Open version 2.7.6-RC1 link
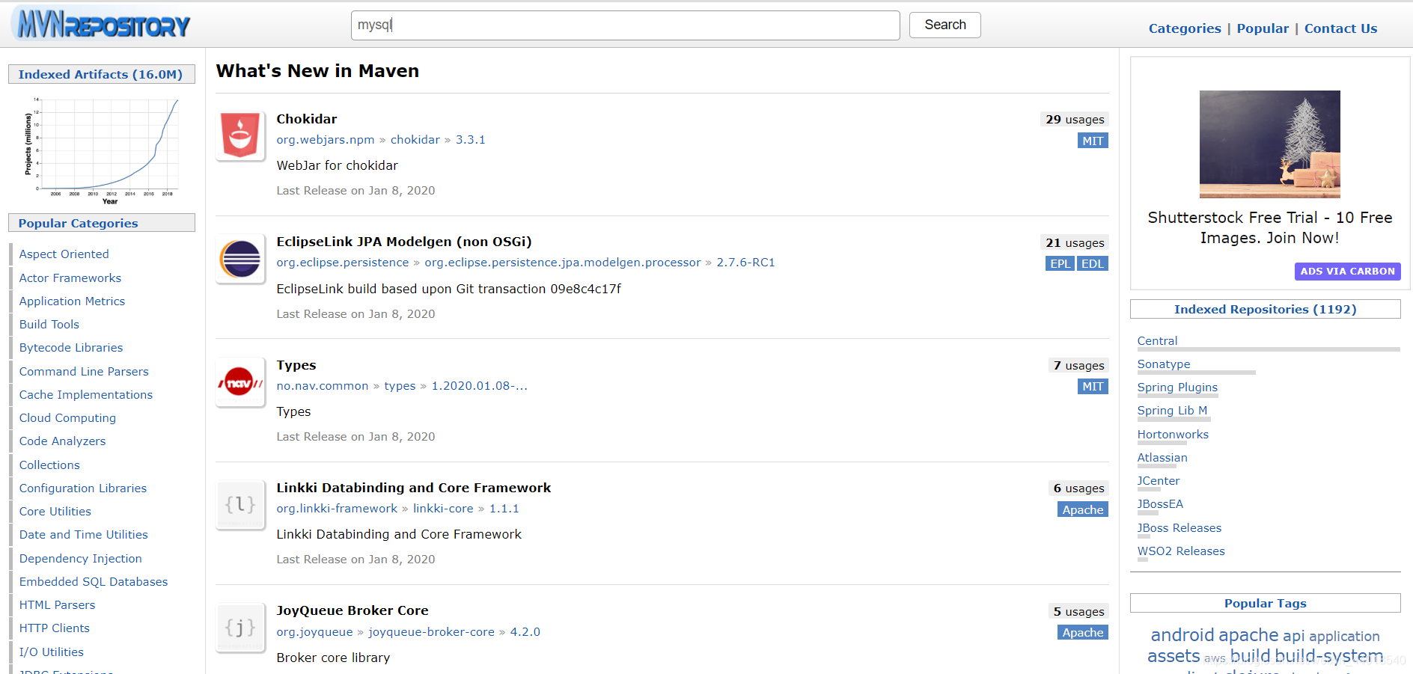 (745, 263)
